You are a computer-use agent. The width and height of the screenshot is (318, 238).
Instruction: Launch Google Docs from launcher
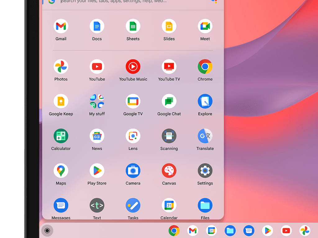coord(97,26)
